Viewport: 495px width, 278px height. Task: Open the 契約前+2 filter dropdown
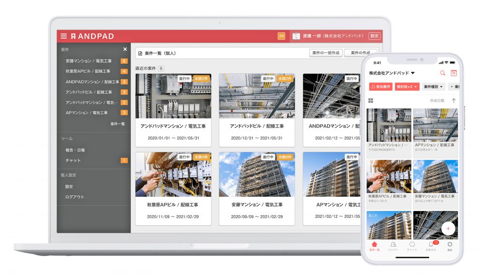click(x=407, y=87)
